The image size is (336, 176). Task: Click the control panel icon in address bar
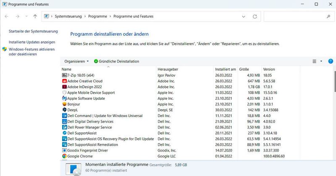click(47, 16)
